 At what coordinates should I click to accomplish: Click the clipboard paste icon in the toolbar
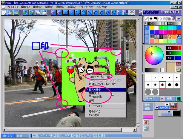pos(44,13)
